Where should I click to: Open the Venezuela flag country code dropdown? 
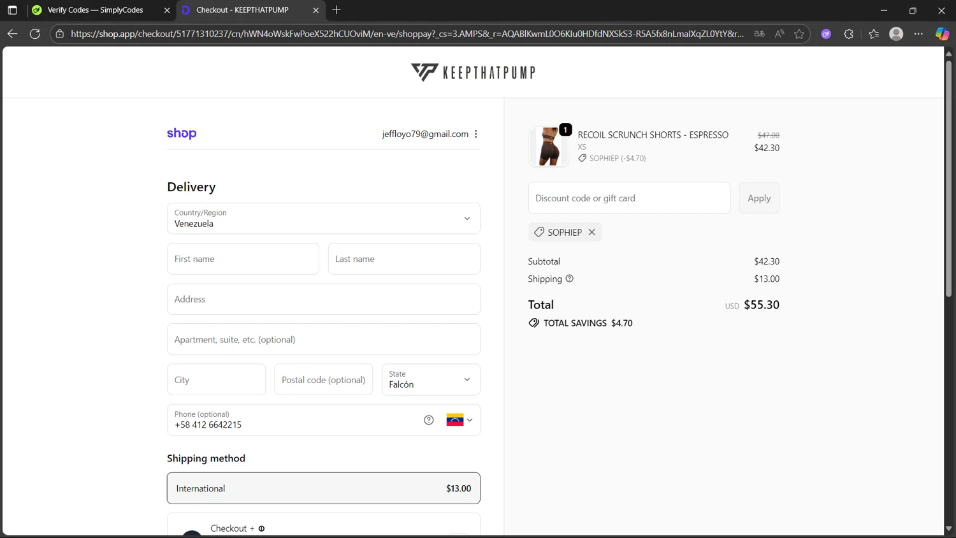coord(460,420)
